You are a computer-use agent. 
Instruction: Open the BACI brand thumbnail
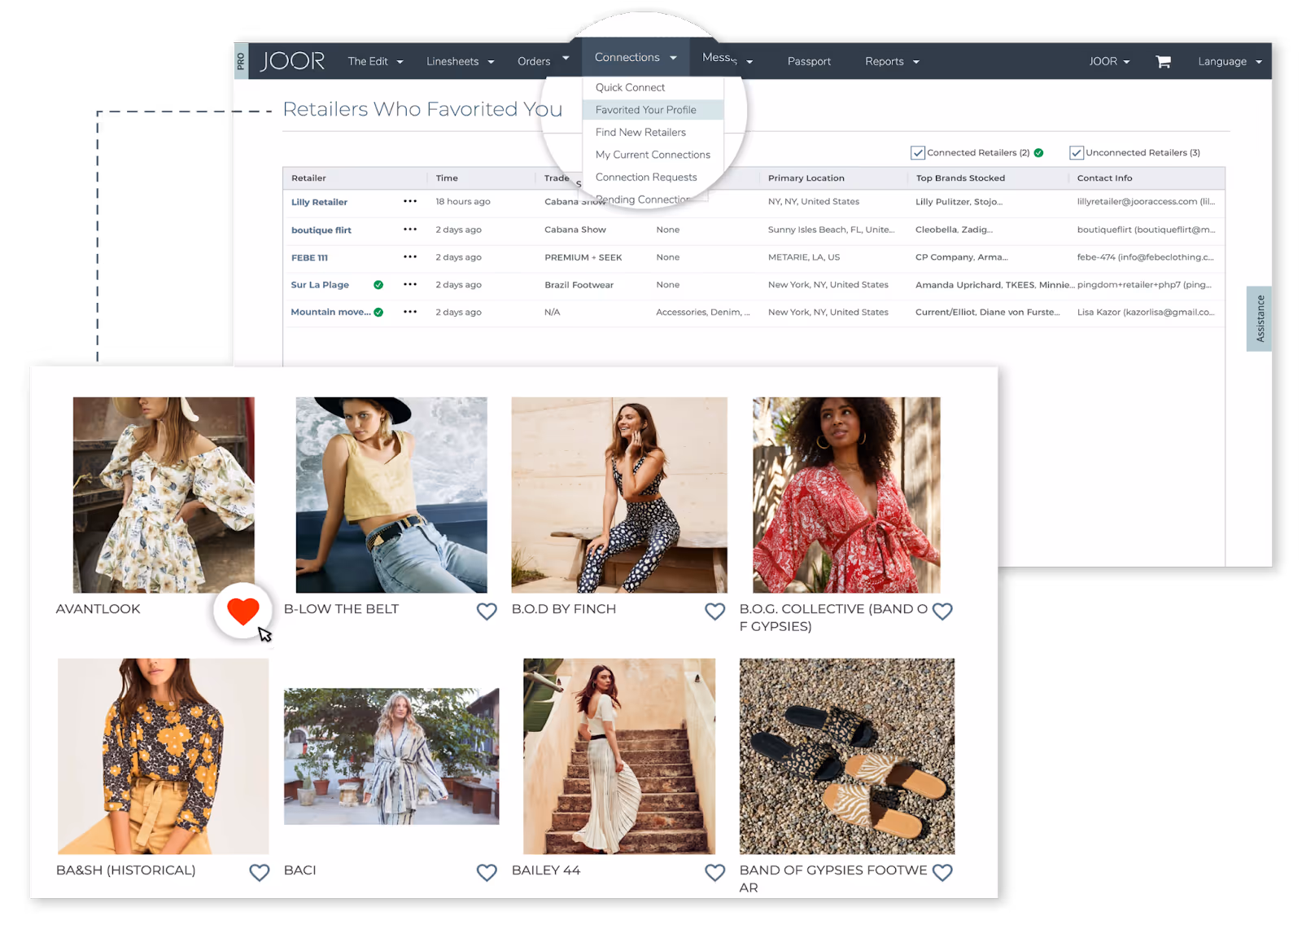coord(391,756)
